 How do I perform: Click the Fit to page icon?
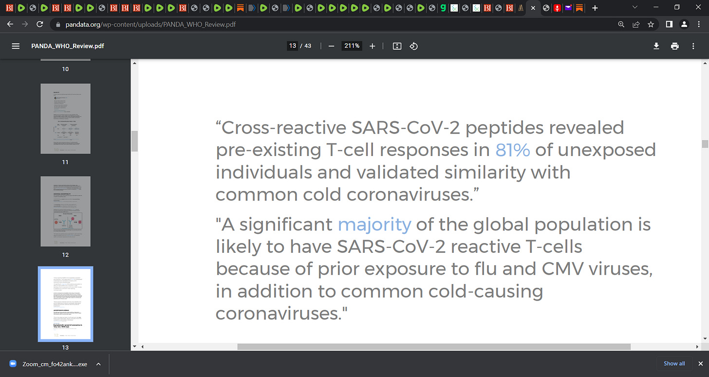click(x=397, y=46)
